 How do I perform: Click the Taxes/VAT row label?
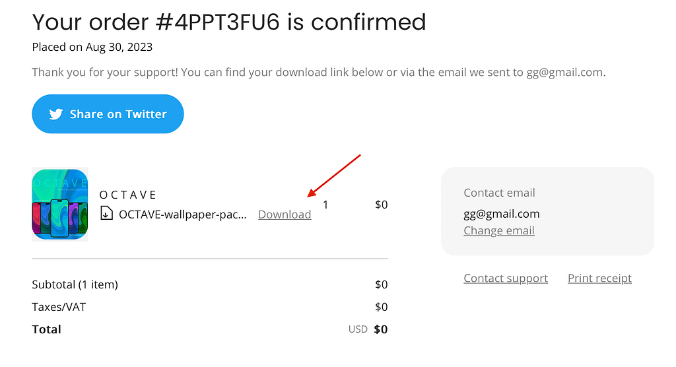coord(59,307)
